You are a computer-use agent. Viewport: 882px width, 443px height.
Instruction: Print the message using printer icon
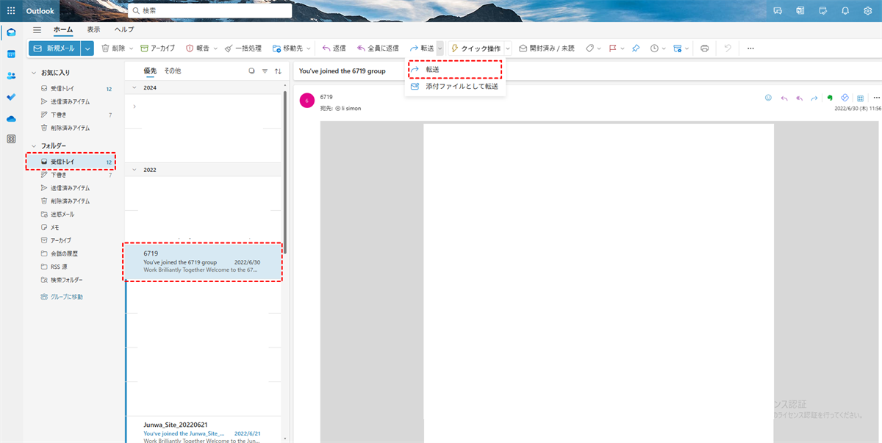coord(705,48)
